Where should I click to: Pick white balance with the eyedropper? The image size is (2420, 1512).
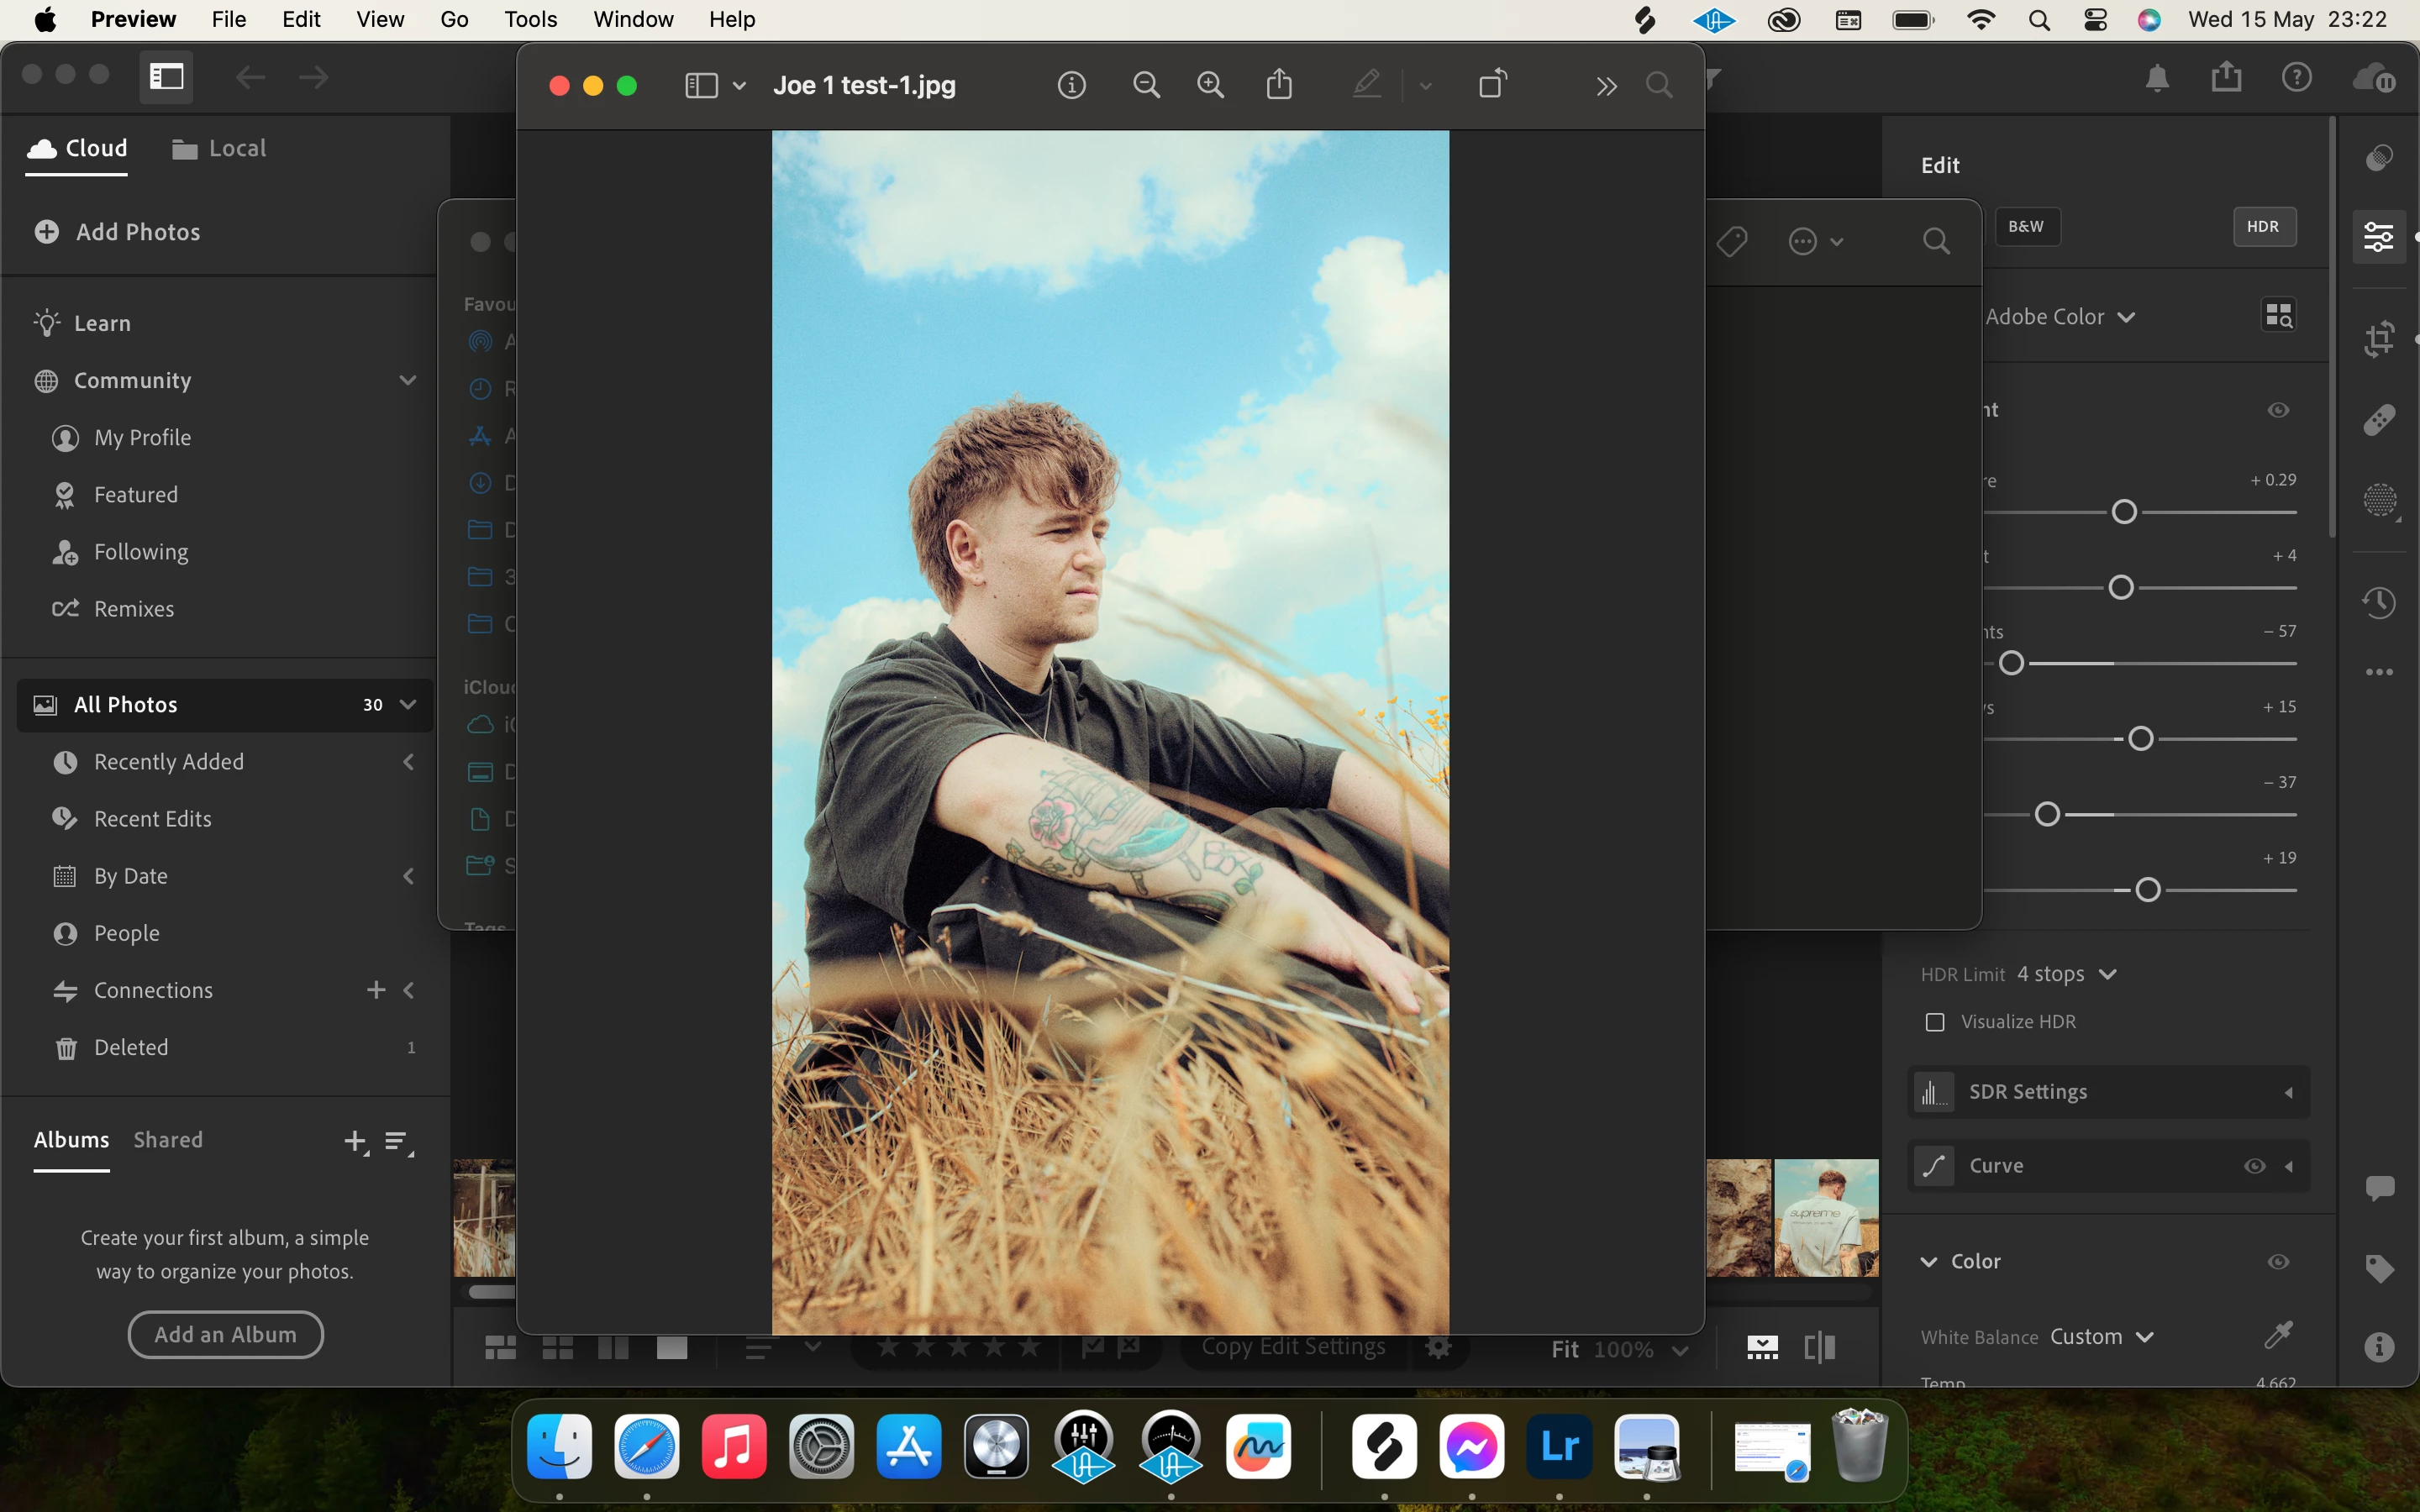click(2277, 1335)
